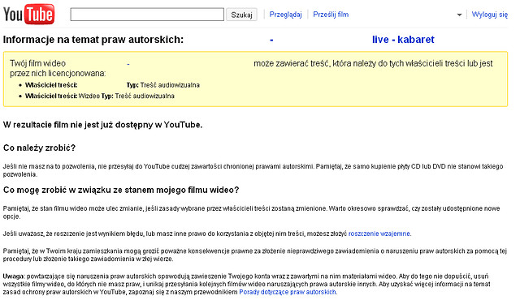Expand the account dropdown arrow
Screen dimensions: 520x300
point(459,15)
